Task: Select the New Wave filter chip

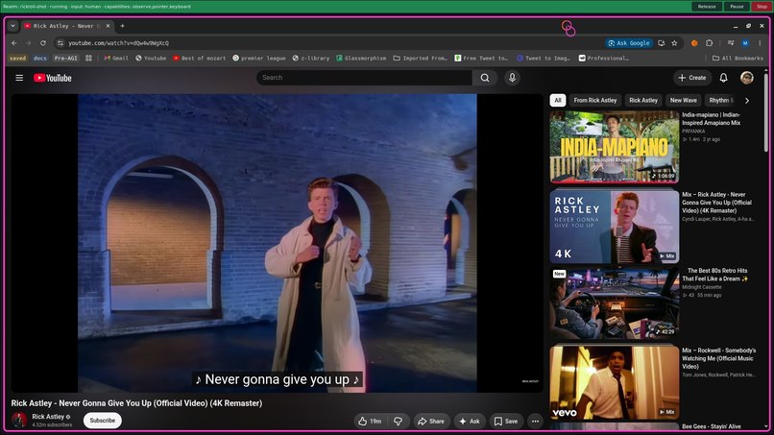Action: coord(683,100)
